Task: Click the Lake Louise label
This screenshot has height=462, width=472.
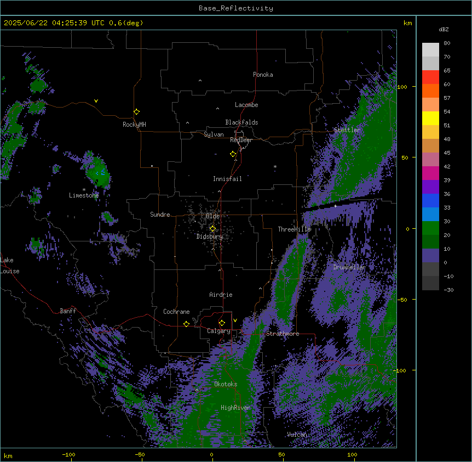Action: point(10,266)
